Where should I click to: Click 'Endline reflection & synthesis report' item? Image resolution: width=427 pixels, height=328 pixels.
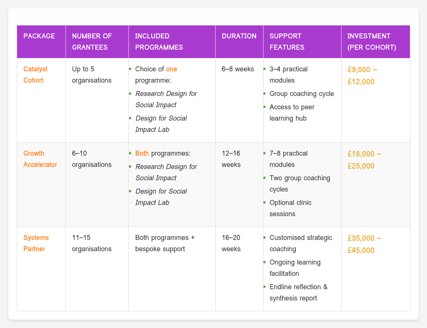299,292
